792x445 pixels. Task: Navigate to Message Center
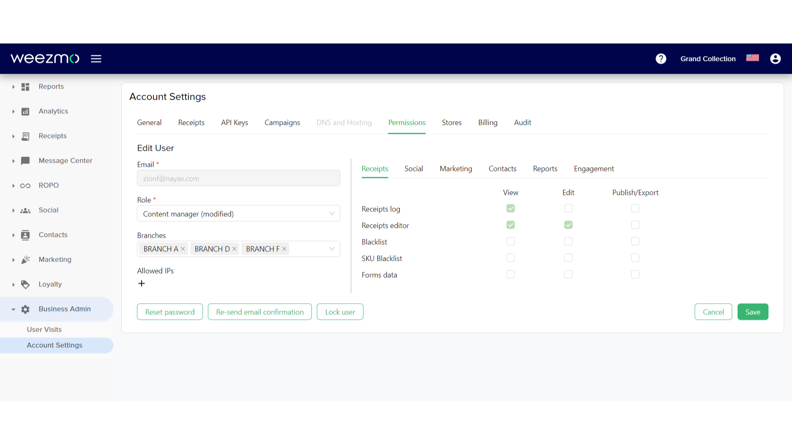point(65,160)
